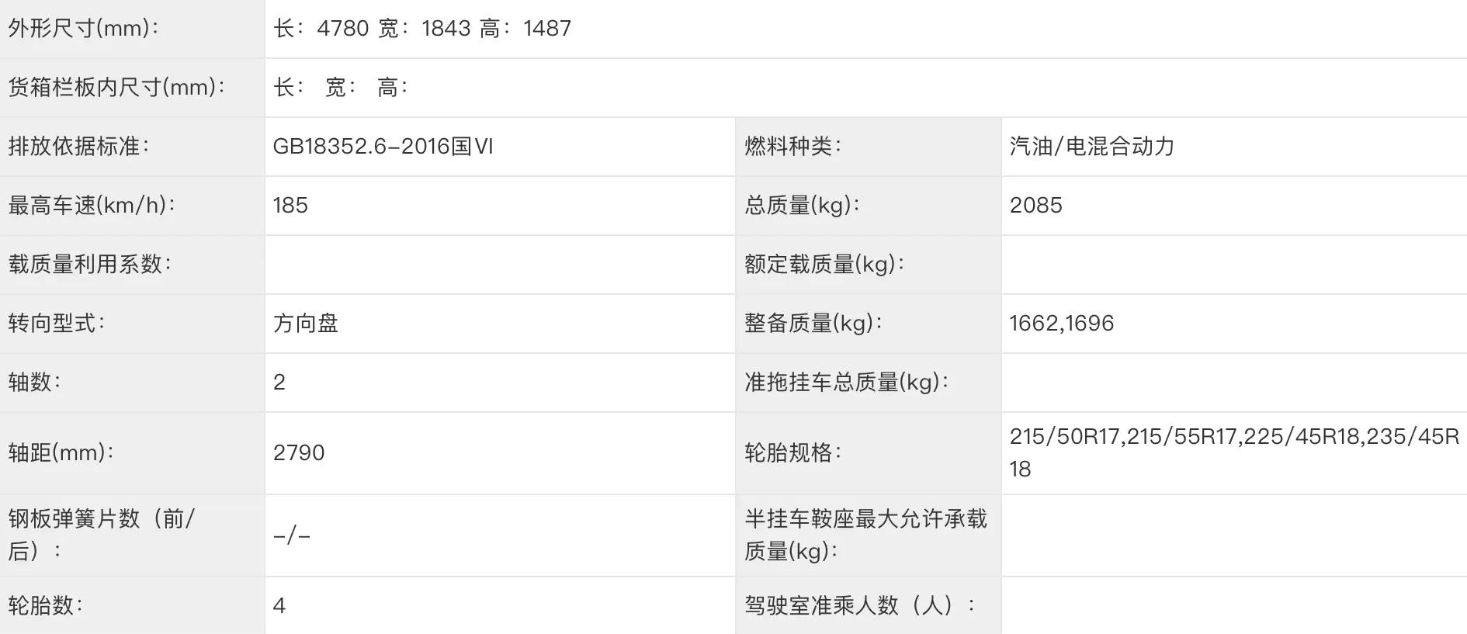Select the total mass value 2085
This screenshot has height=634, width=1467.
coord(1035,205)
